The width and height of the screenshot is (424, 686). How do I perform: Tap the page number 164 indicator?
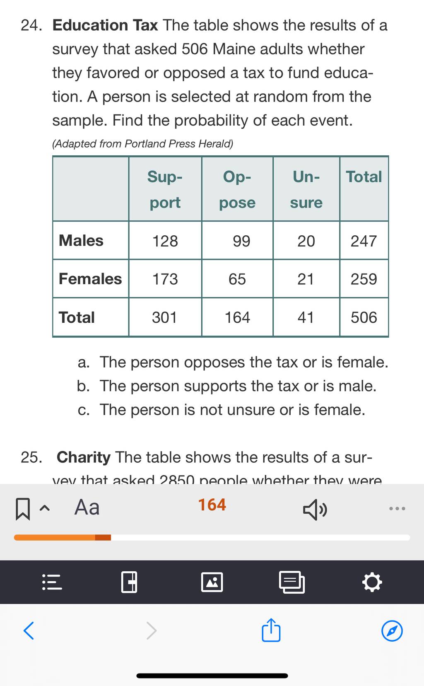pyautogui.click(x=212, y=505)
